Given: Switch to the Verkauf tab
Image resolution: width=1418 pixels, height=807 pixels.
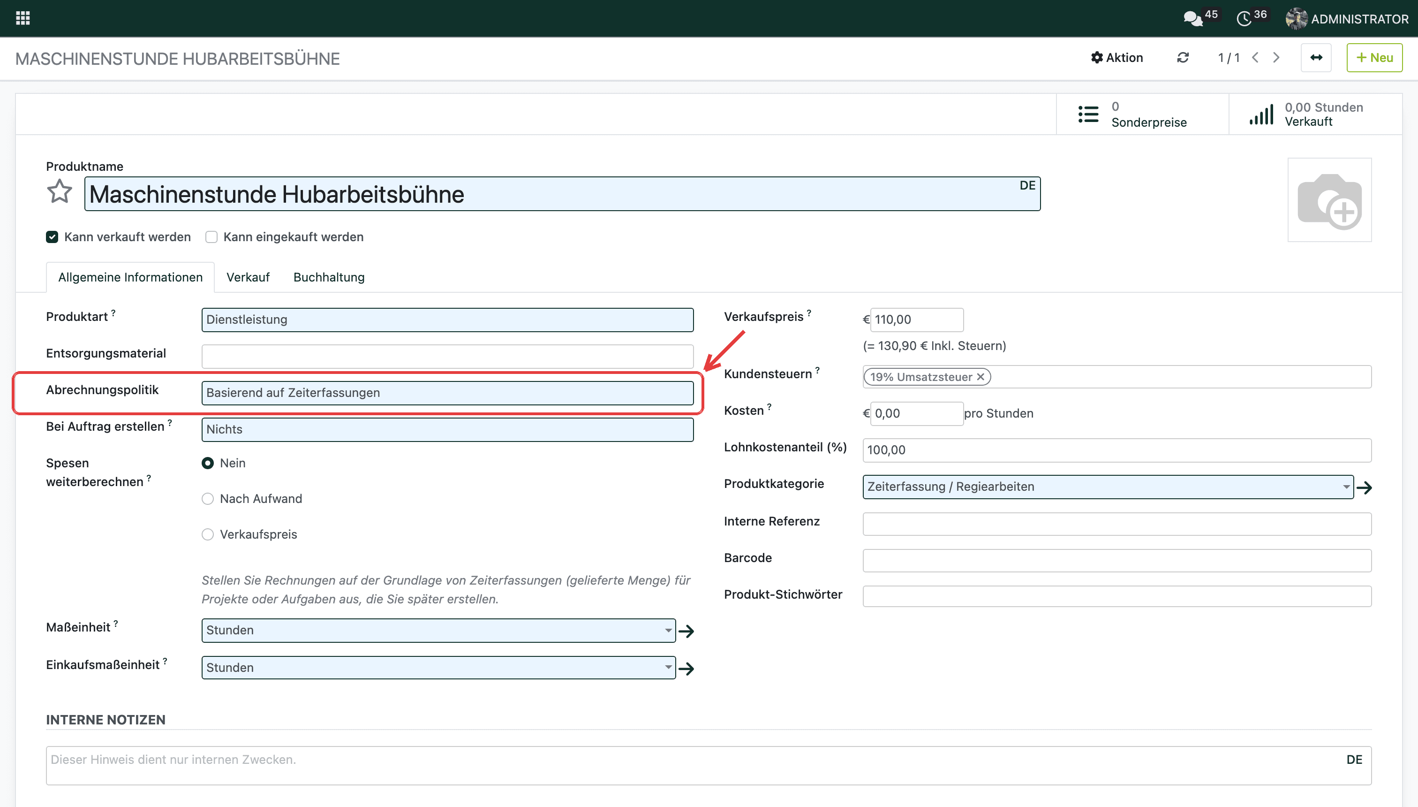Looking at the screenshot, I should tap(248, 277).
